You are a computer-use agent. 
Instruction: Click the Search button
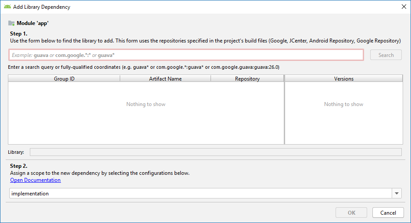coord(386,55)
